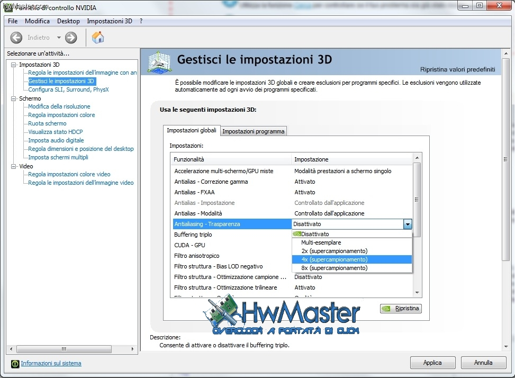
Task: Toggle the Antialiasing Trasparenza dropdown arrow
Action: point(407,224)
